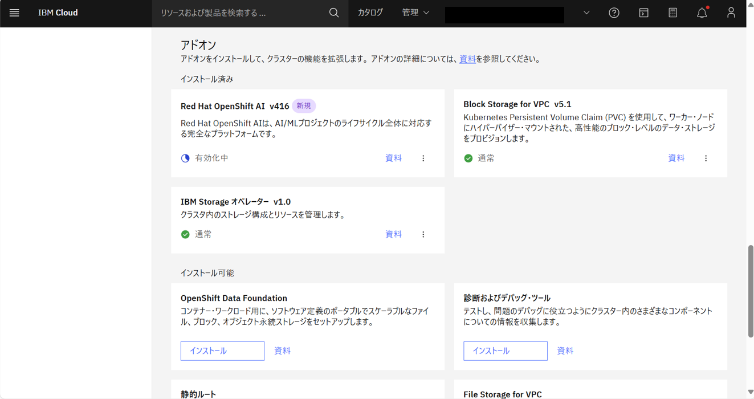754x399 pixels.
Task: Click the search magnifier icon
Action: pos(334,13)
